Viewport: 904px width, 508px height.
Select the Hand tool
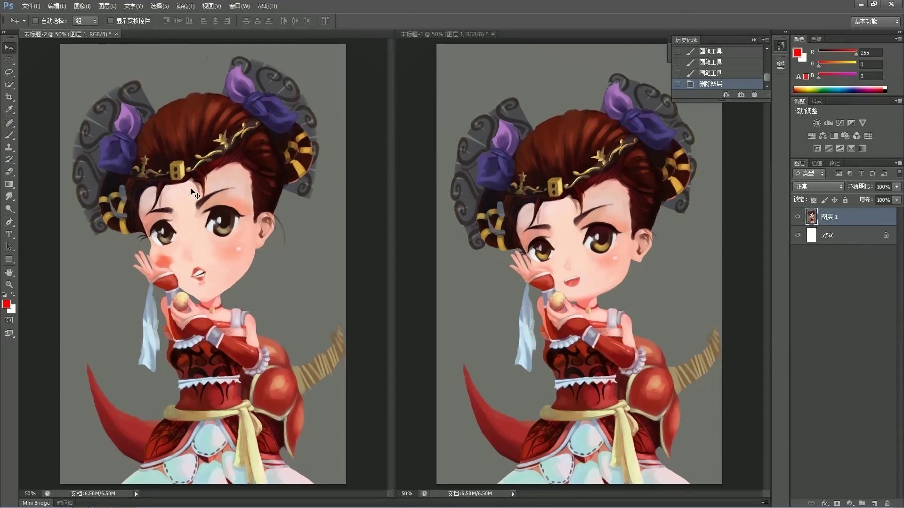pyautogui.click(x=9, y=272)
